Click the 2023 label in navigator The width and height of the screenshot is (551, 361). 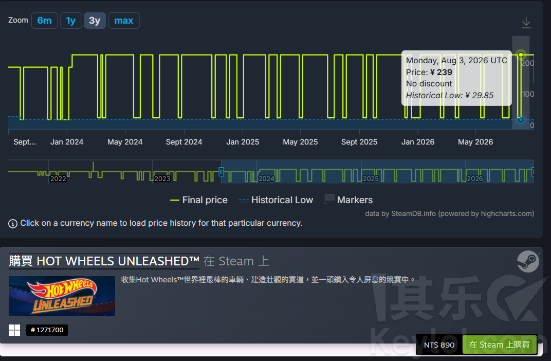click(x=162, y=178)
